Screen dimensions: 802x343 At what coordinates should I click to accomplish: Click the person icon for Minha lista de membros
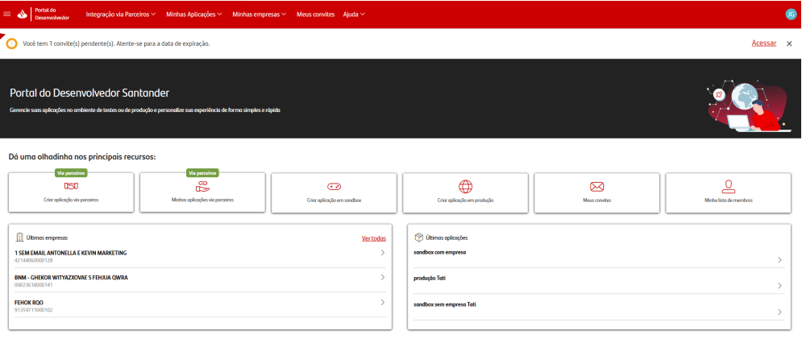pos(729,186)
